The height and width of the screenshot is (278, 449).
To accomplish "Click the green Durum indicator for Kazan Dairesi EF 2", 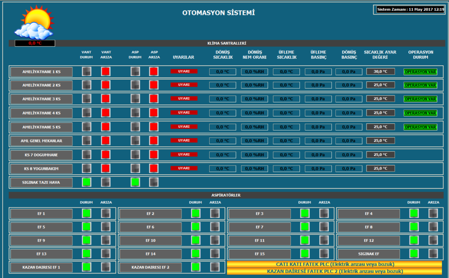I will tap(196, 267).
